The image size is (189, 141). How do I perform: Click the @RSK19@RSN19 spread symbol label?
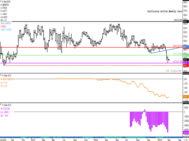(9, 79)
